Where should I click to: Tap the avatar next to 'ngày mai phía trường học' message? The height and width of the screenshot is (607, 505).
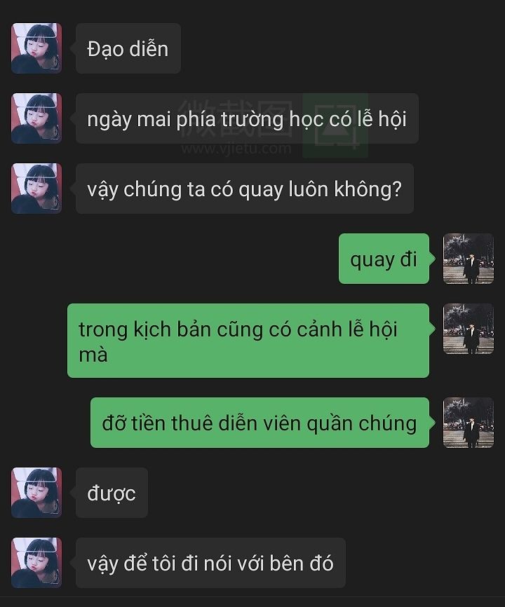point(36,118)
